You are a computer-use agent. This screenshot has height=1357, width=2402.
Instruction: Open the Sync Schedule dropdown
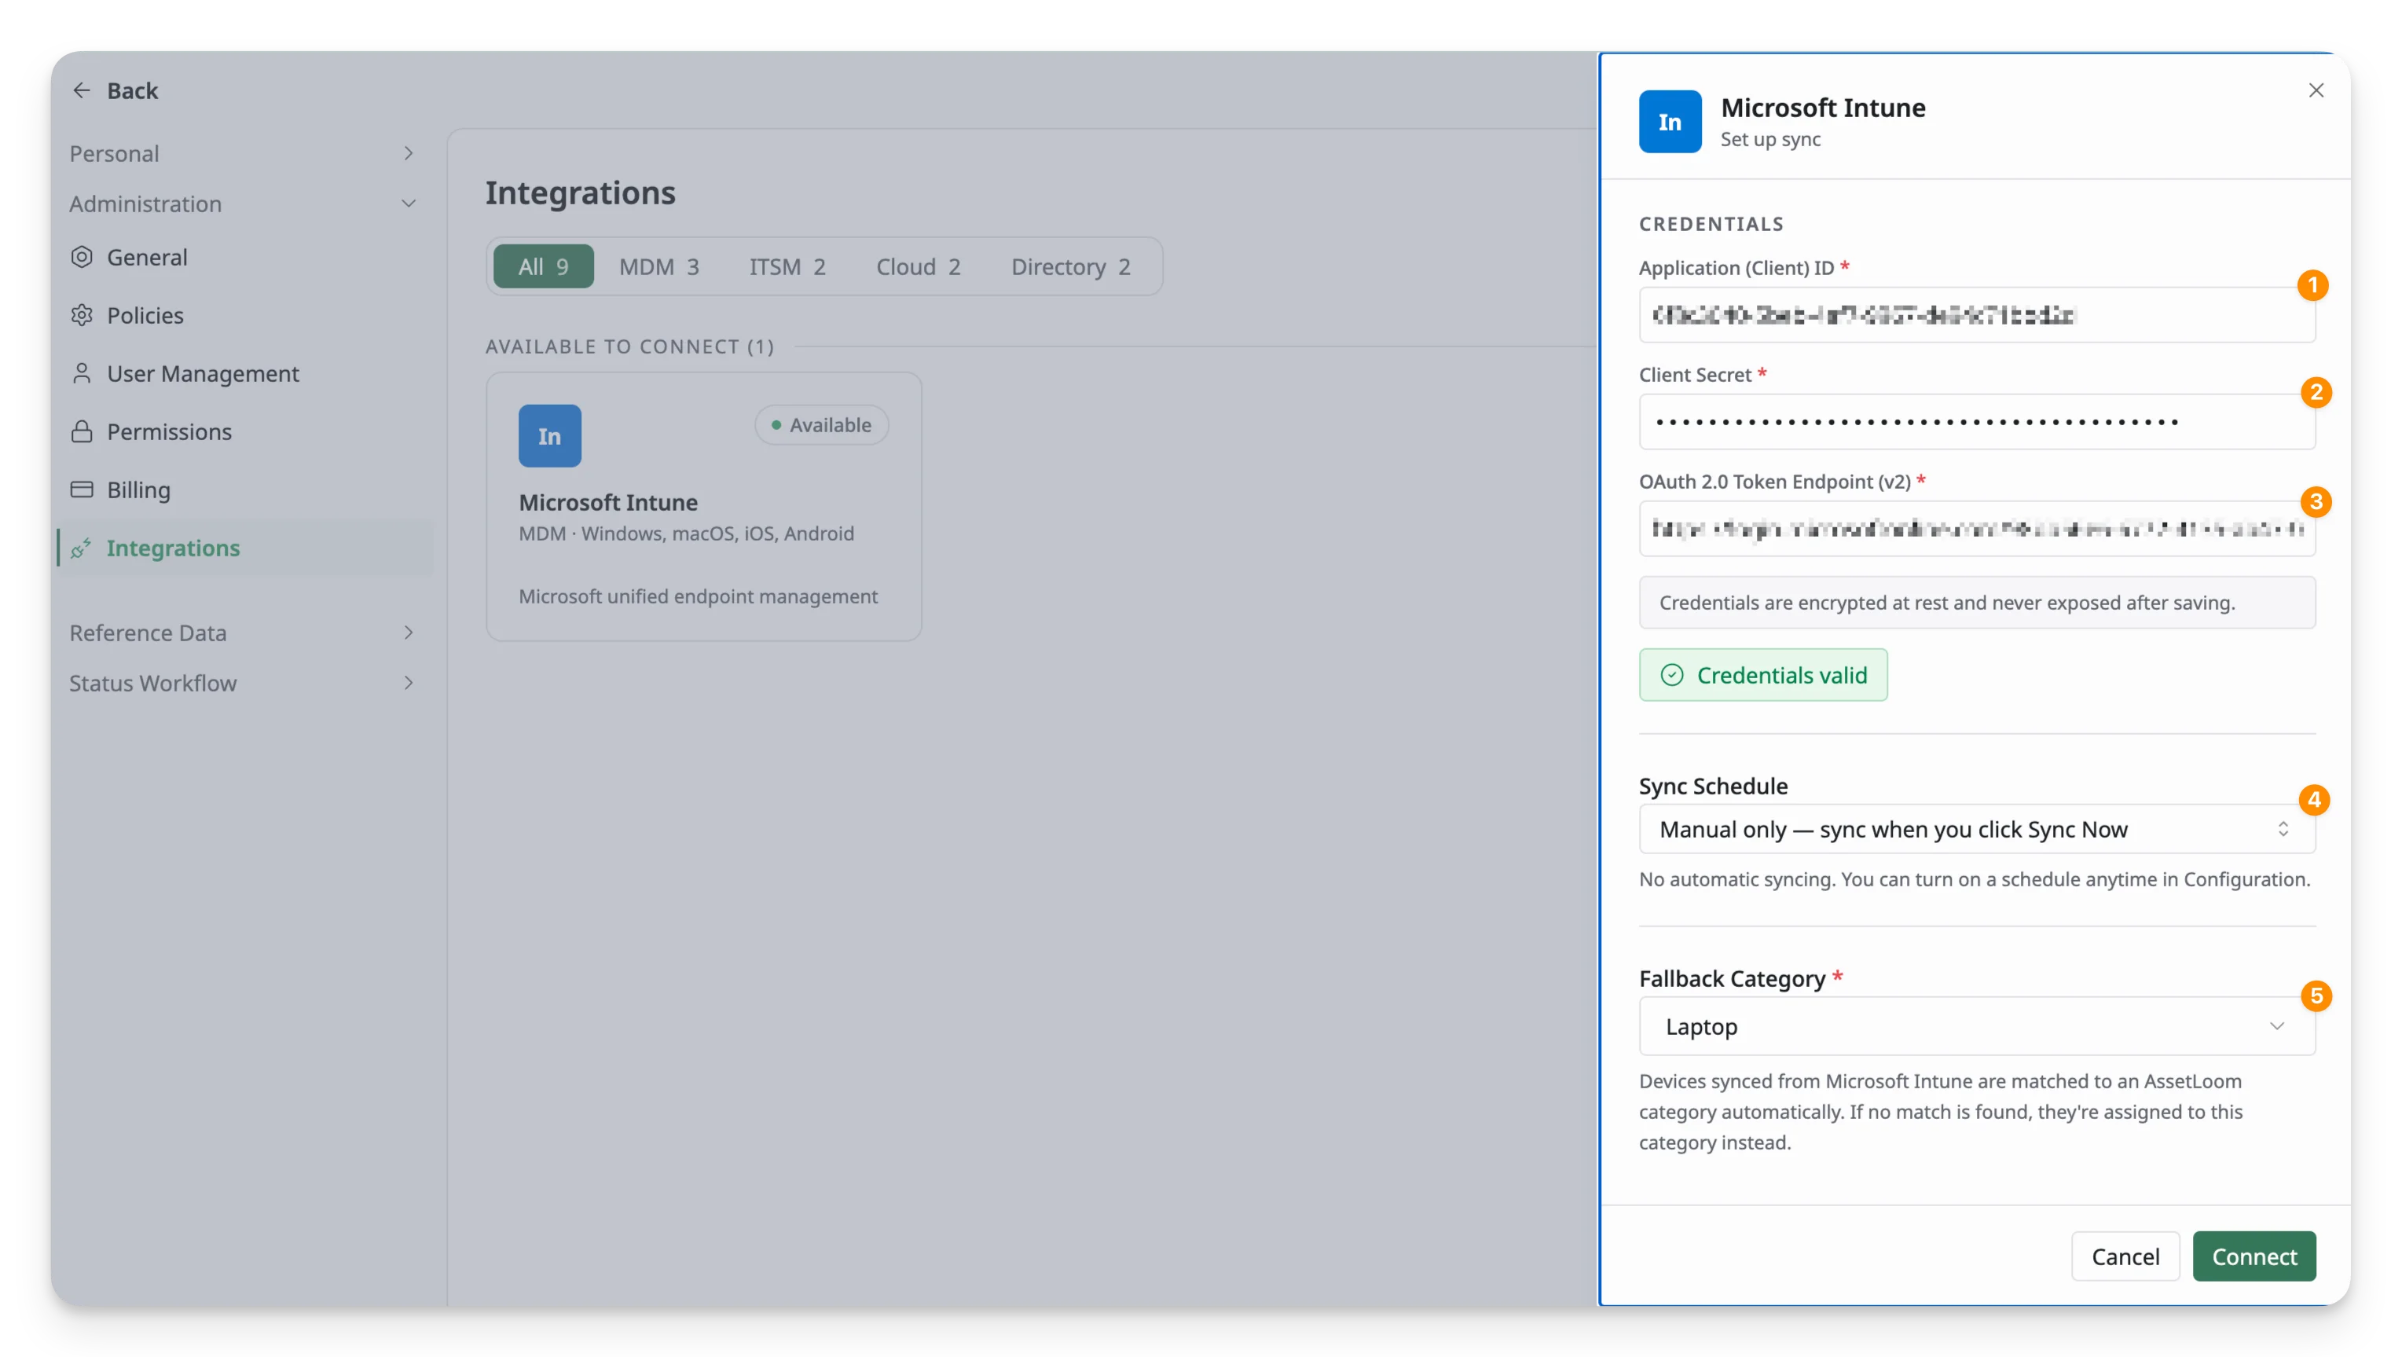[x=1977, y=829]
